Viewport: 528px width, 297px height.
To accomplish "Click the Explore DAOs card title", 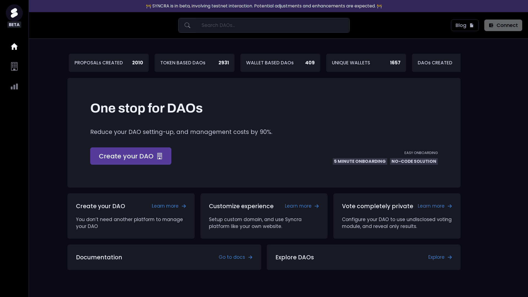I will [x=295, y=257].
